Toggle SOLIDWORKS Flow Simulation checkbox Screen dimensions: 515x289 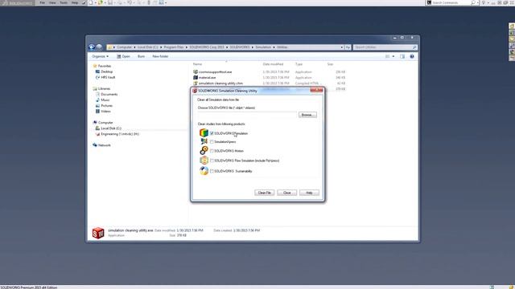tap(212, 161)
